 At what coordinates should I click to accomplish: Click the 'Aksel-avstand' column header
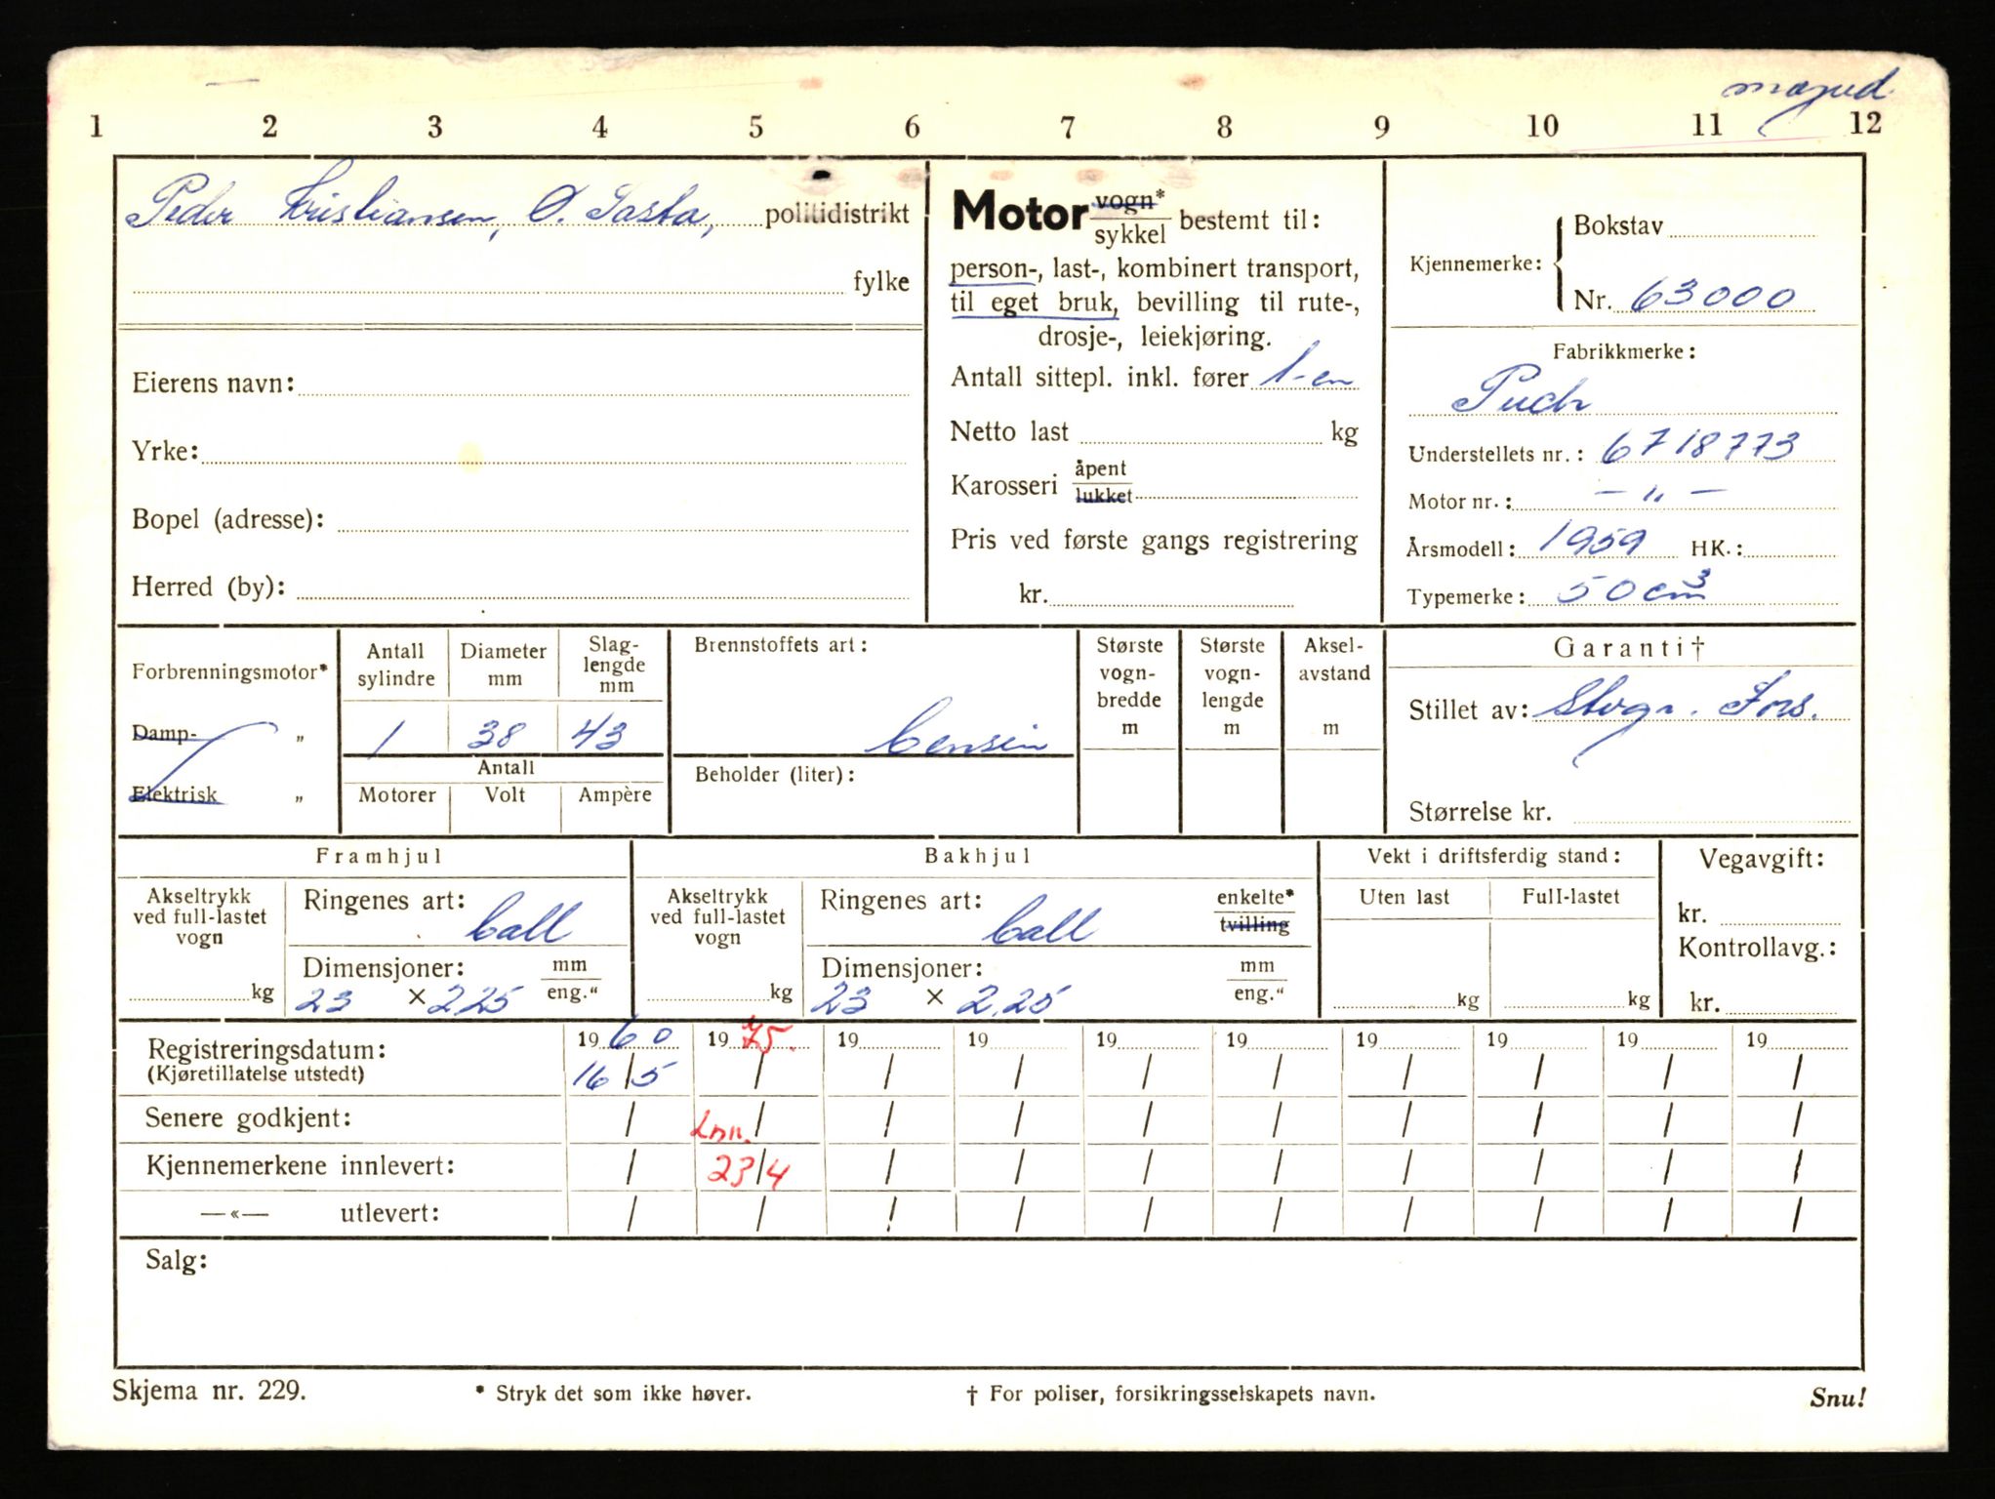tap(1333, 659)
